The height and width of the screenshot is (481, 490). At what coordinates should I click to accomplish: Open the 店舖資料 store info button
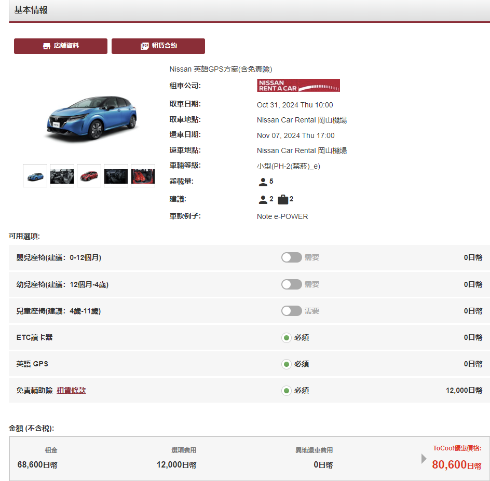pyautogui.click(x=61, y=46)
